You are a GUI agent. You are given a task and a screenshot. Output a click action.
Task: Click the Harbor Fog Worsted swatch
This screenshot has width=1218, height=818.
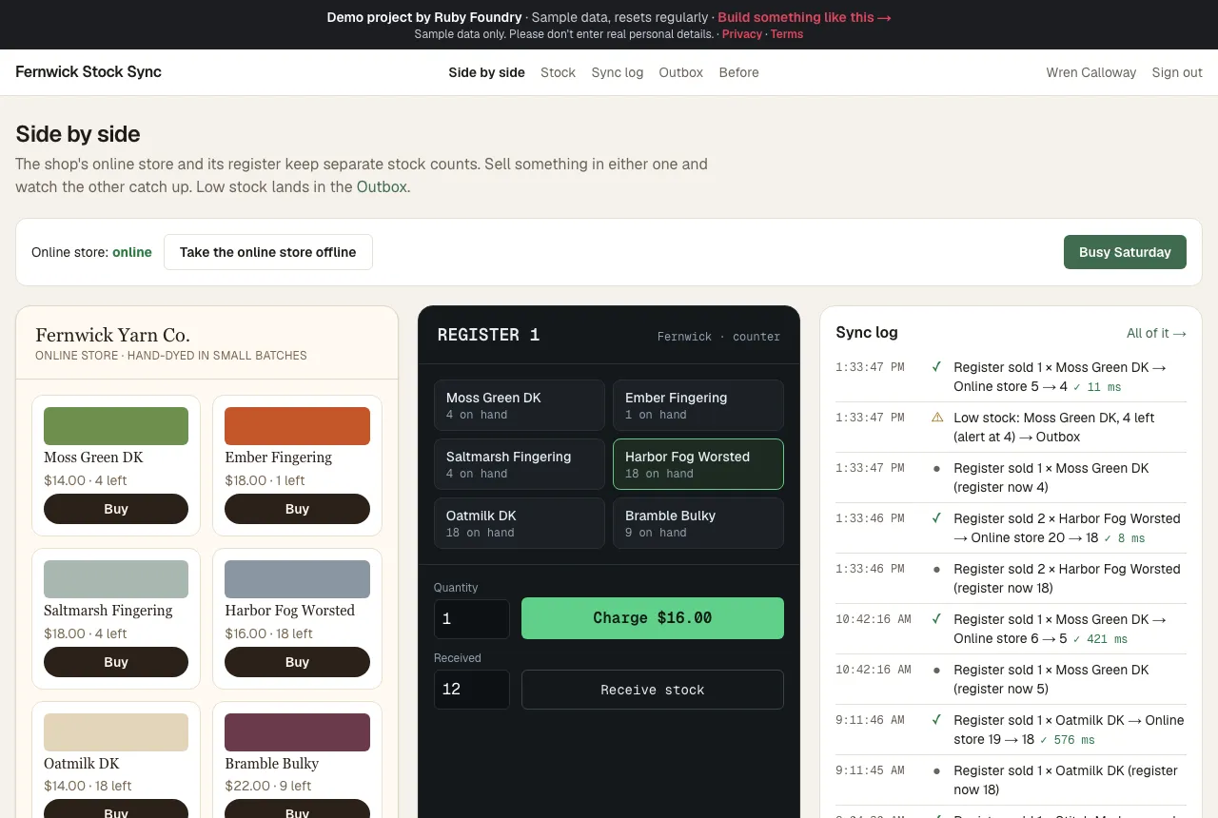297,579
